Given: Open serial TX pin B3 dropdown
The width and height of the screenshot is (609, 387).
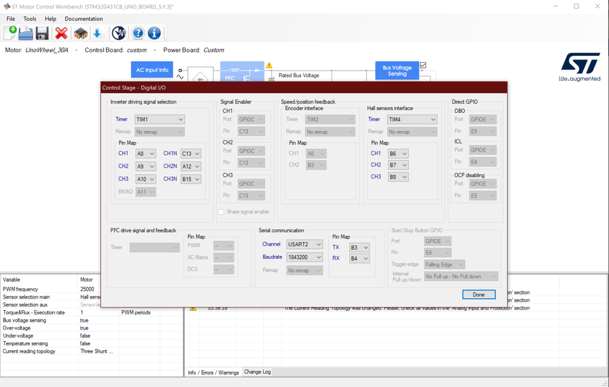Looking at the screenshot, I should (359, 247).
